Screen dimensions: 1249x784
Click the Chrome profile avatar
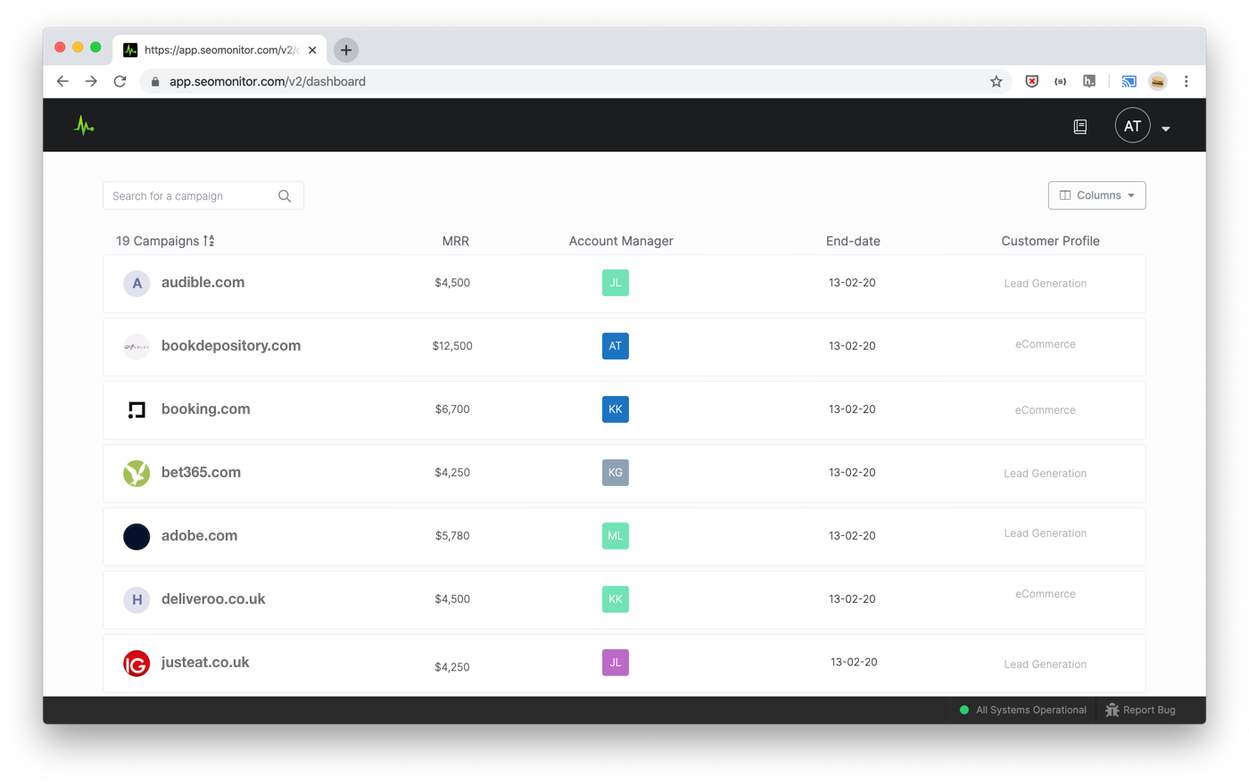pos(1157,81)
